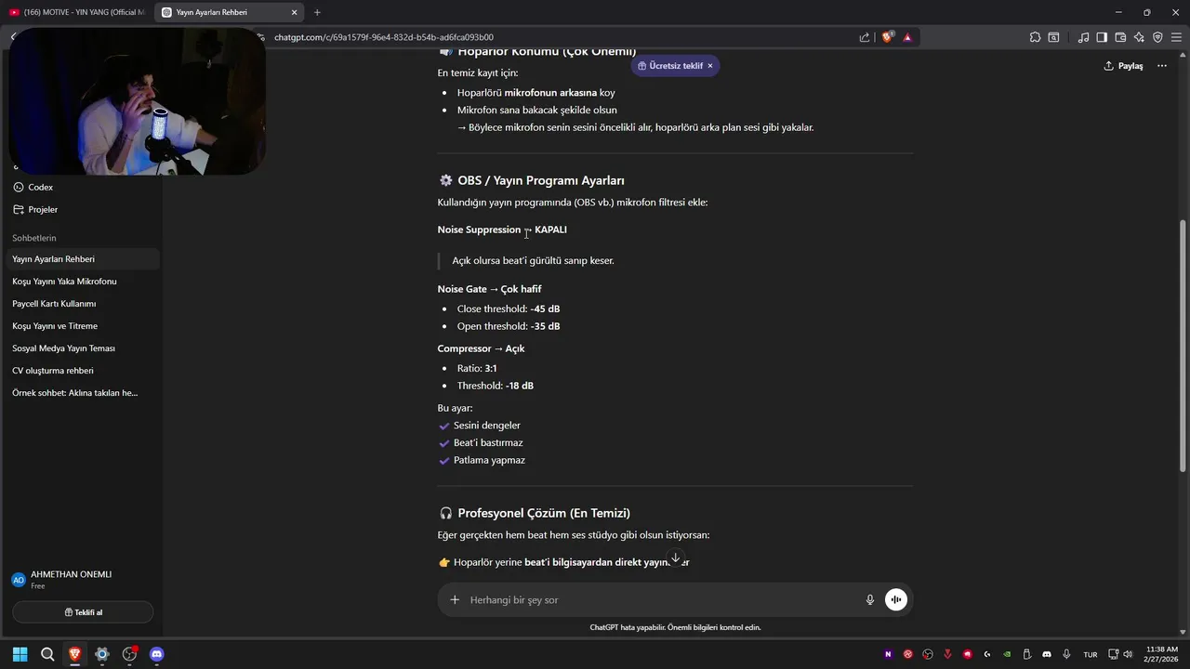
Task: Open Koşu Yayını Yaka Mikrofonu chat
Action: [64, 282]
